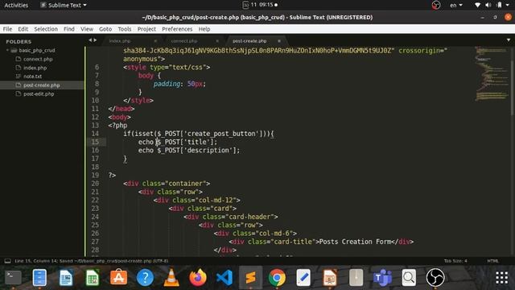Open the Edit menu
515x290 pixels.
pos(23,29)
